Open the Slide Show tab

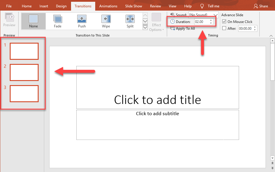[134, 6]
